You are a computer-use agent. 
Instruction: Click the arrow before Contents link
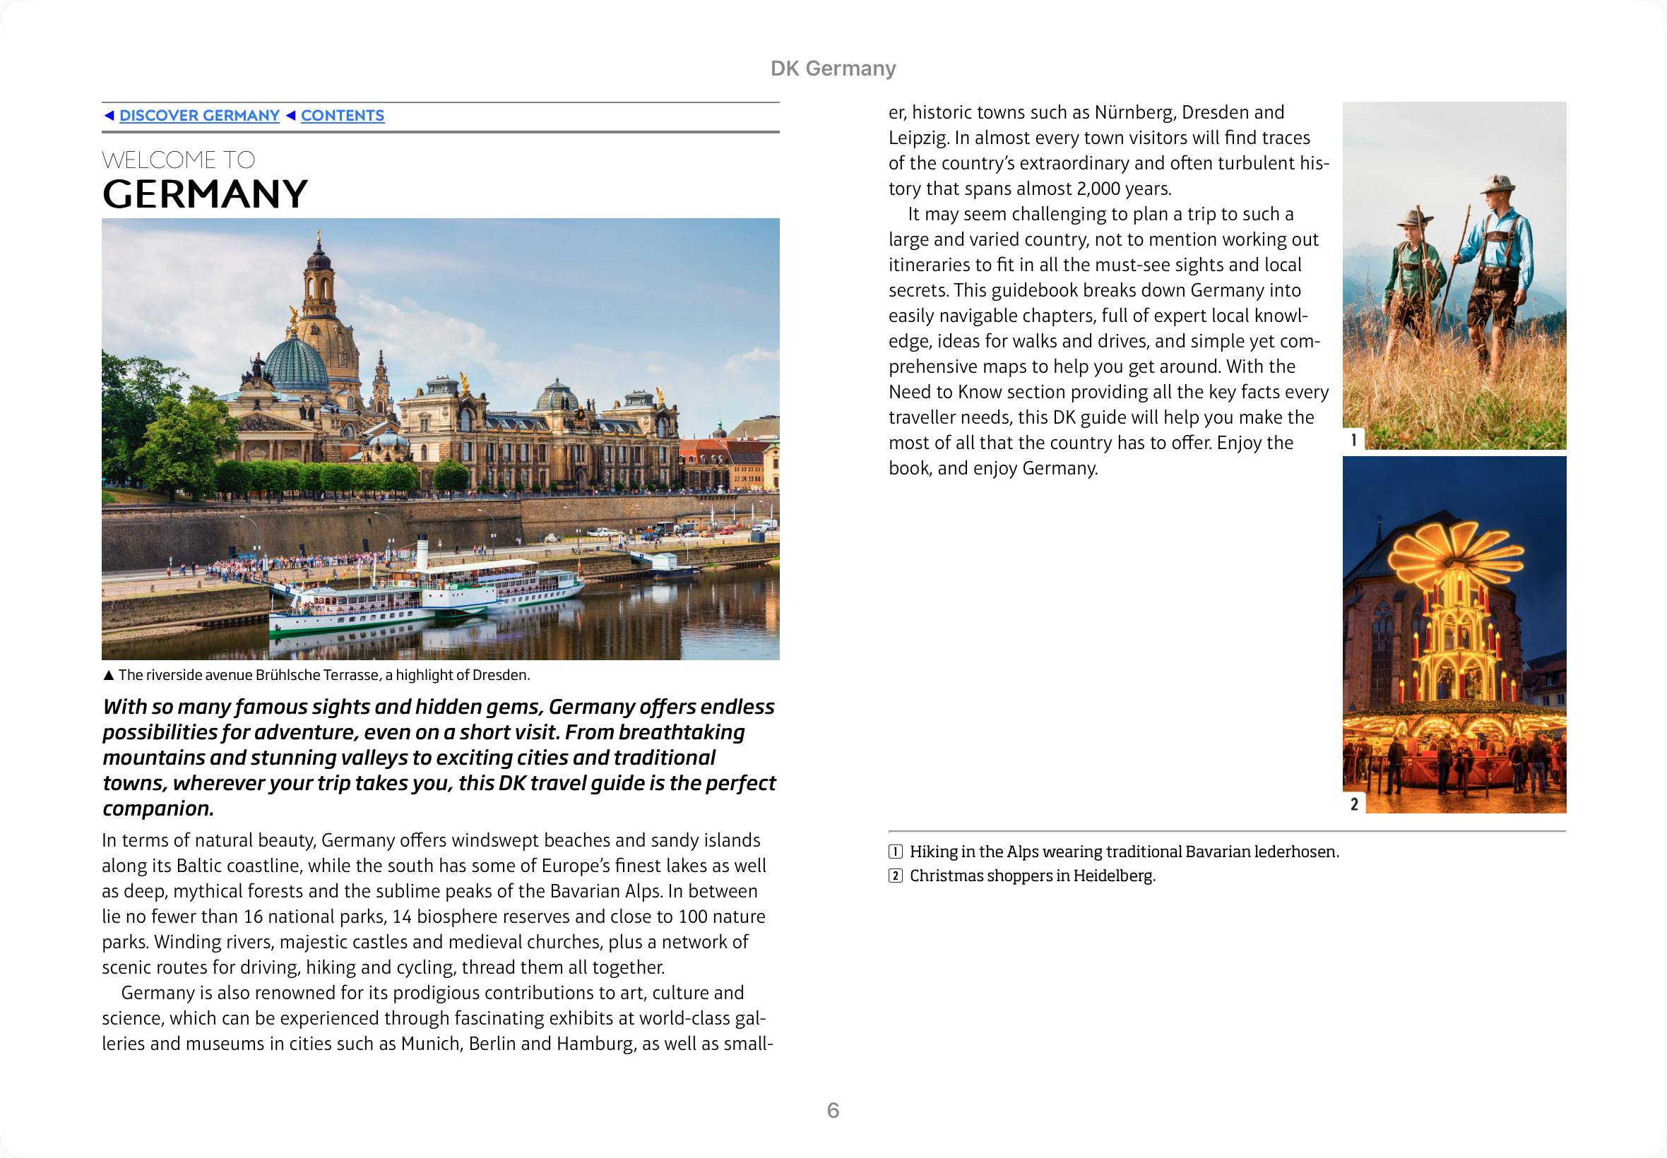(x=290, y=115)
